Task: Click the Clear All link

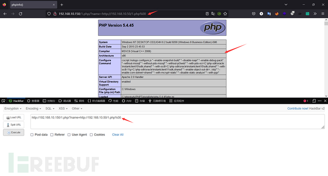Action: tap(117, 135)
